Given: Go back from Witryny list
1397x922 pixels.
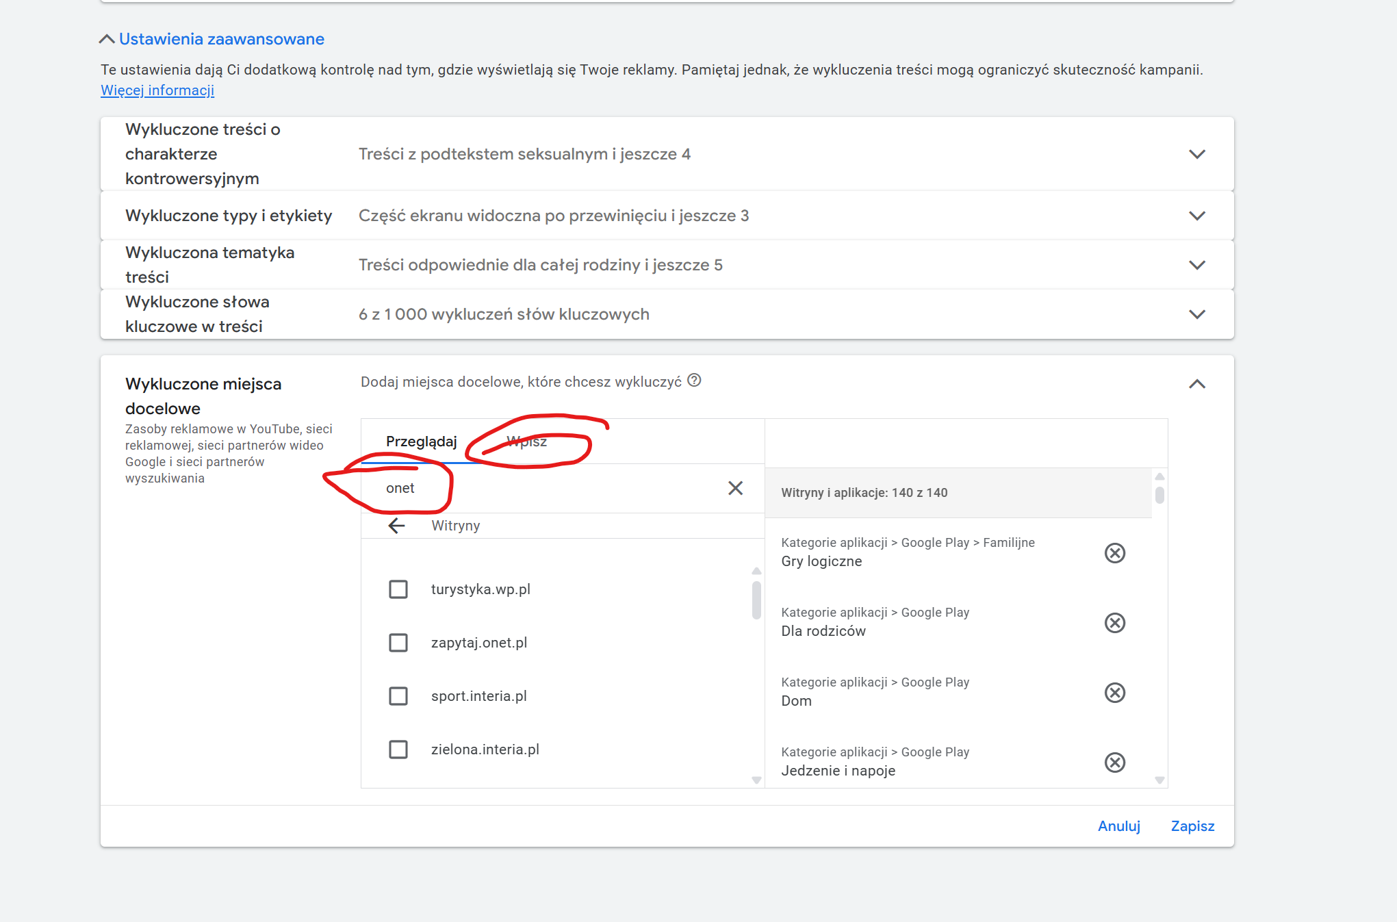Looking at the screenshot, I should [397, 526].
